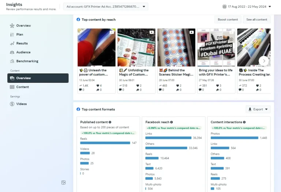This screenshot has width=281, height=192.
Task: Click the Benchmarking magnifier icon
Action: [12, 61]
